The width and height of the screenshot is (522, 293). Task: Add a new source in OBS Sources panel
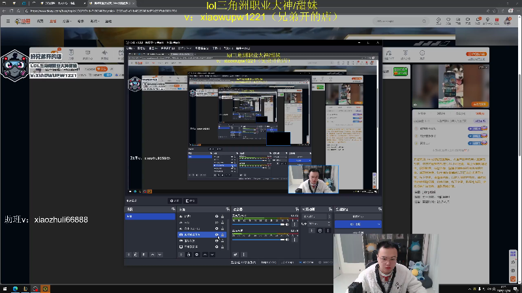(181, 255)
